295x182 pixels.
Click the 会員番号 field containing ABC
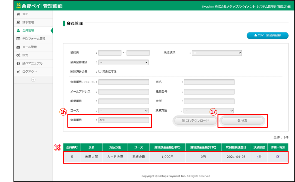click(x=123, y=120)
